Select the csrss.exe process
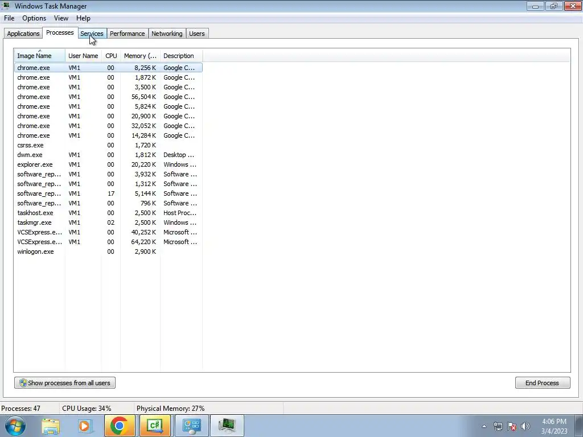 [108, 145]
